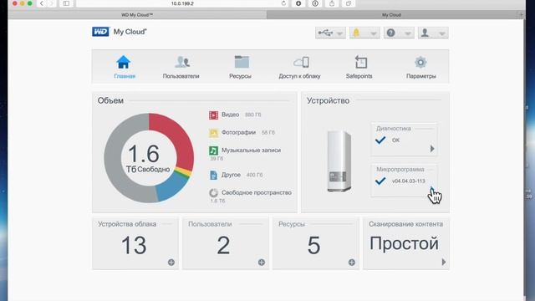This screenshot has width=535, height=301.
Task: Click the browser tabs overview button
Action: pos(349,3)
